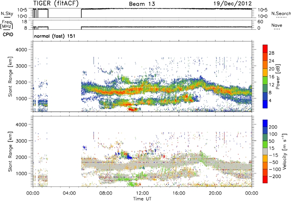Click the Nave legend label

(x=277, y=25)
